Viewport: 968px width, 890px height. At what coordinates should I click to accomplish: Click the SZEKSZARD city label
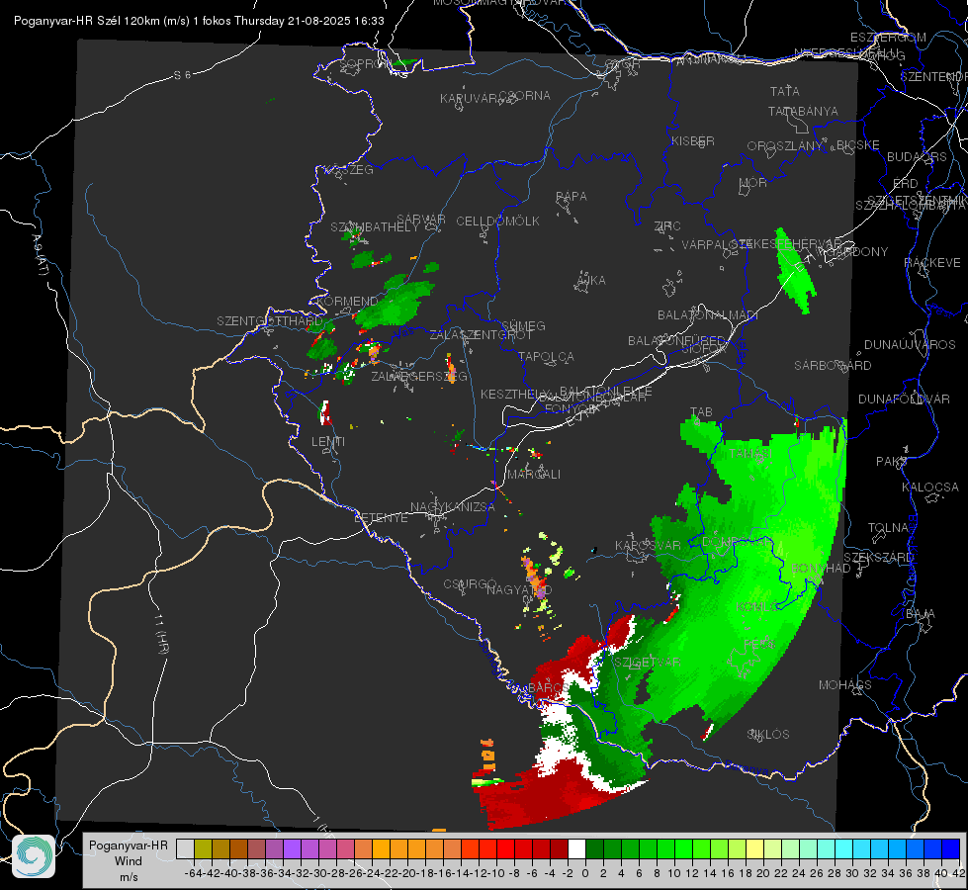pos(878,558)
